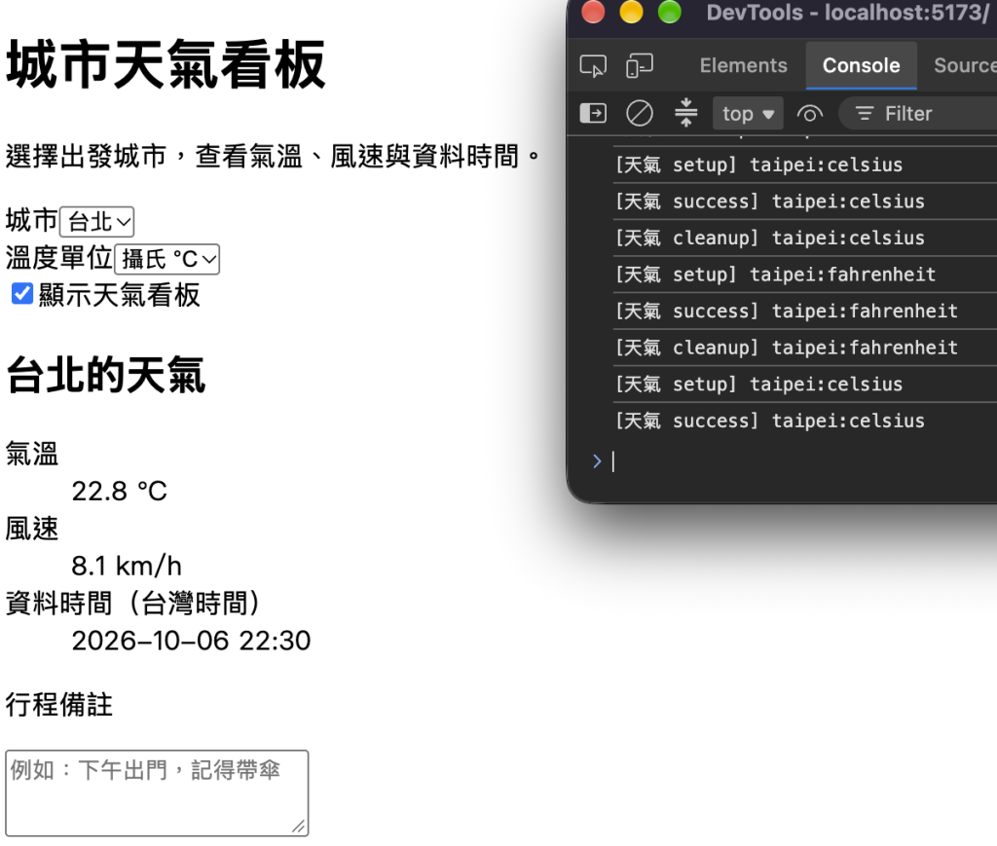997x846 pixels.
Task: Click the 顯示天氣看板 checkbox label text
Action: tap(120, 295)
